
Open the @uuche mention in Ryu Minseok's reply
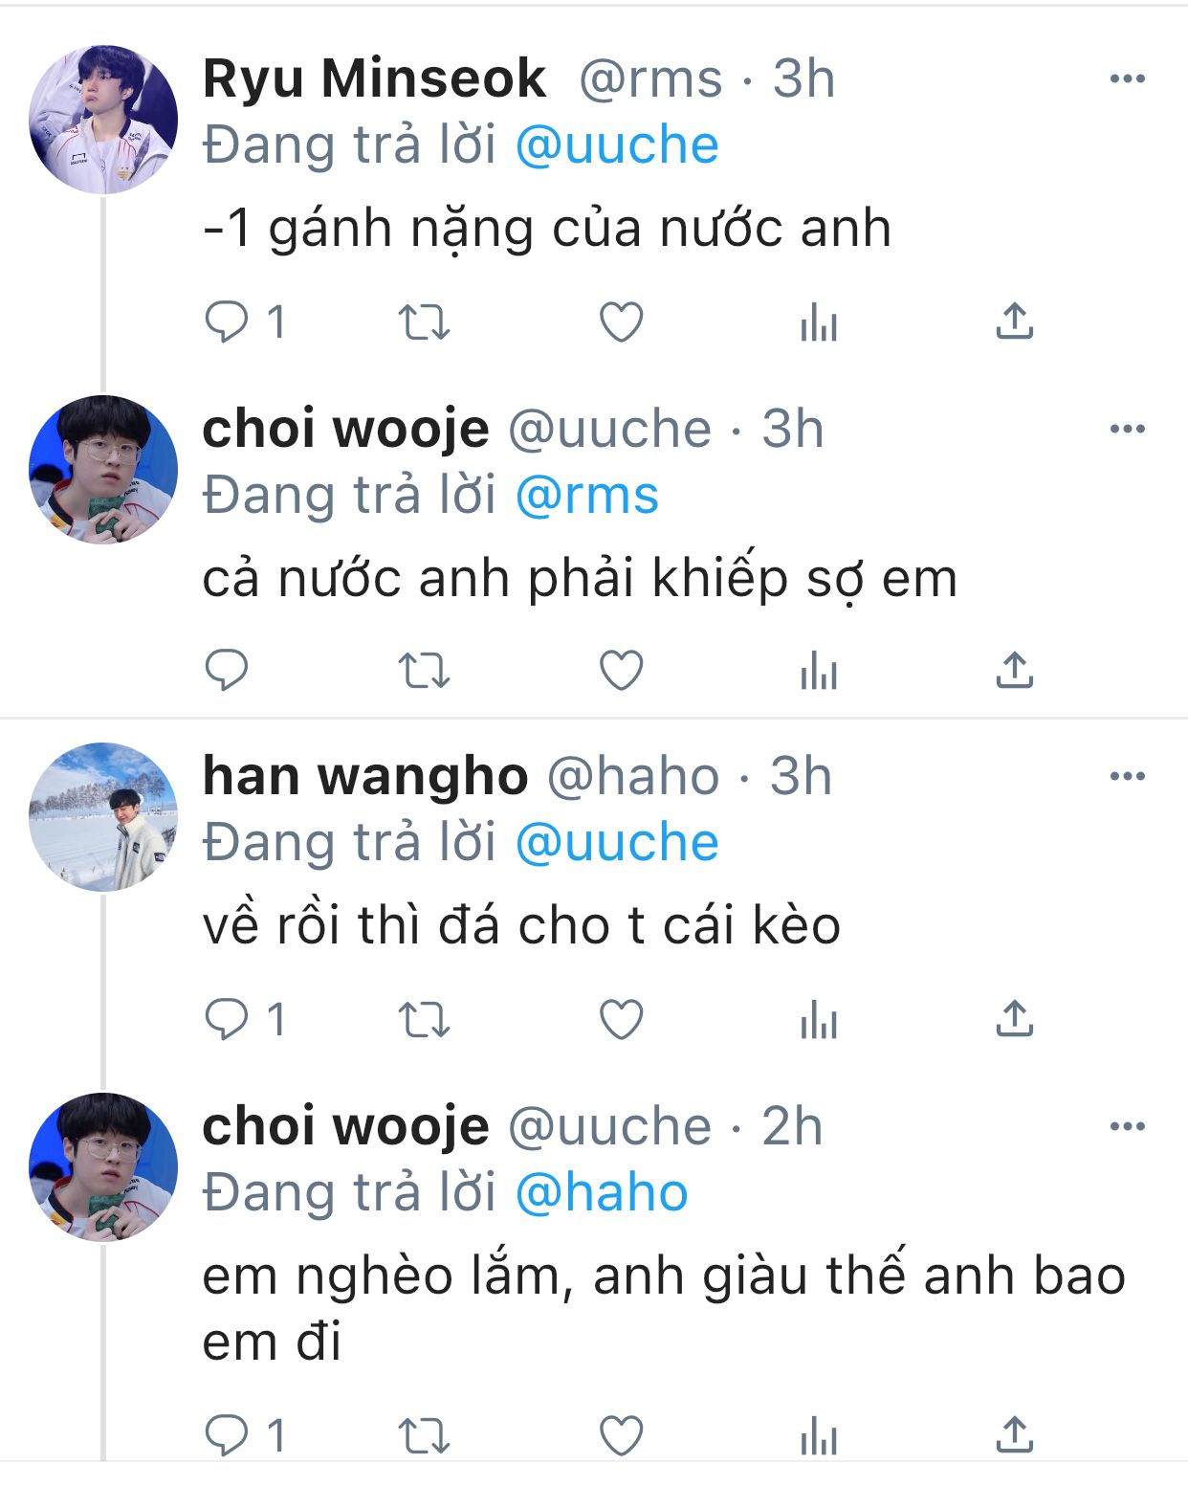(x=617, y=145)
